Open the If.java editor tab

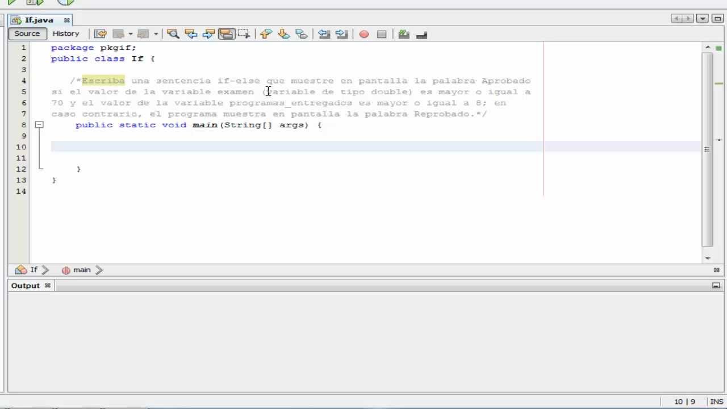point(39,20)
